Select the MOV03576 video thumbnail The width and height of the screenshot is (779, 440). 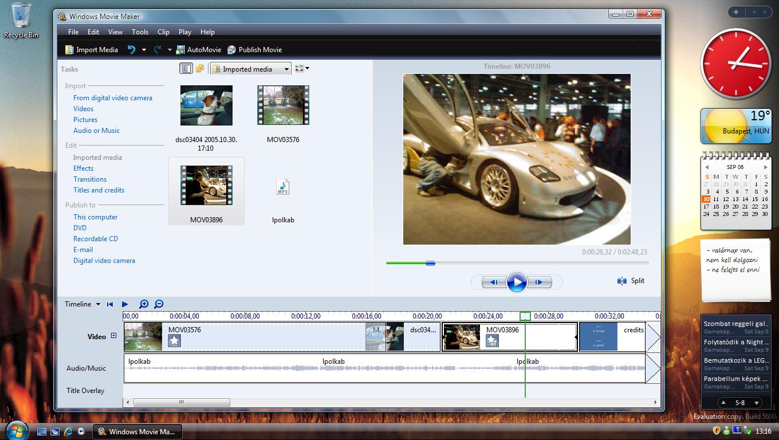[x=283, y=105]
